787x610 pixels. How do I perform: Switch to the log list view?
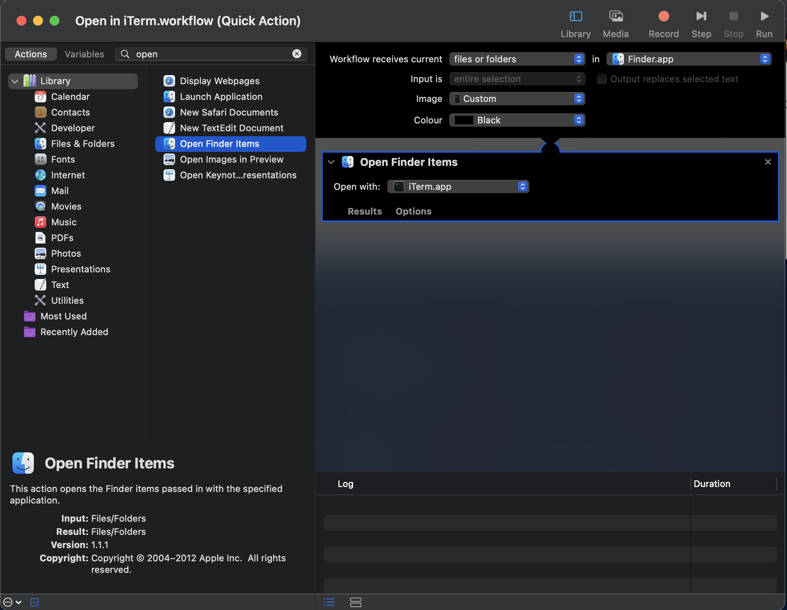(x=329, y=603)
